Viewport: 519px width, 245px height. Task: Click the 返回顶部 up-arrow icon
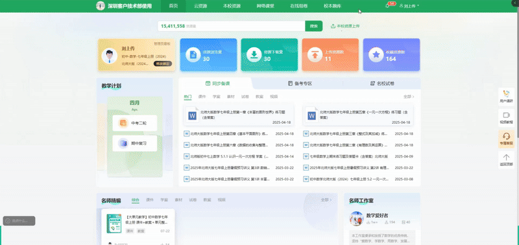[506, 157]
